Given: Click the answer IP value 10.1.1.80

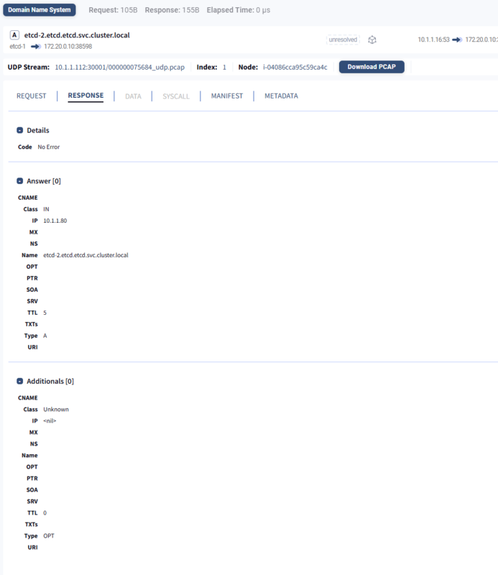Looking at the screenshot, I should click(55, 221).
